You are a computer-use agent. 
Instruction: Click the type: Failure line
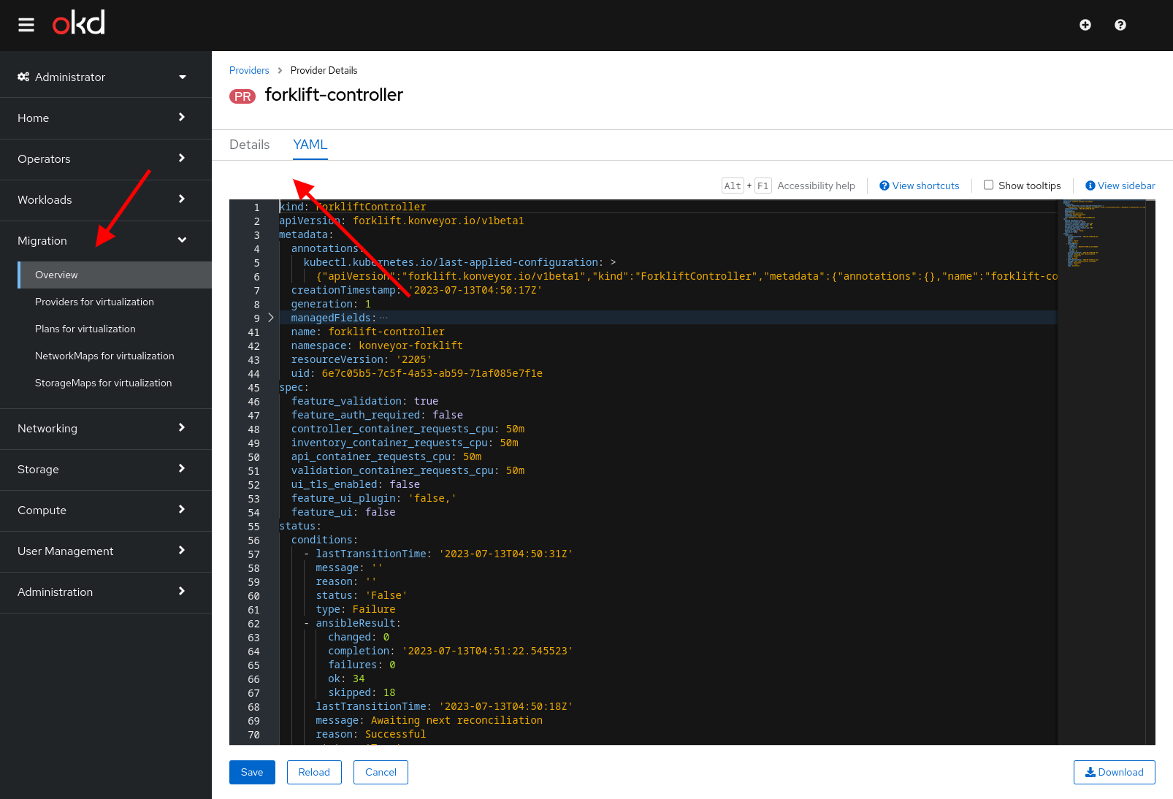coord(356,609)
